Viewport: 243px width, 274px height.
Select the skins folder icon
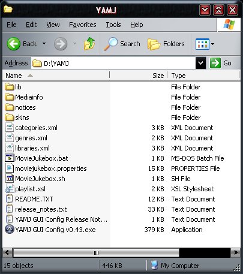10,118
